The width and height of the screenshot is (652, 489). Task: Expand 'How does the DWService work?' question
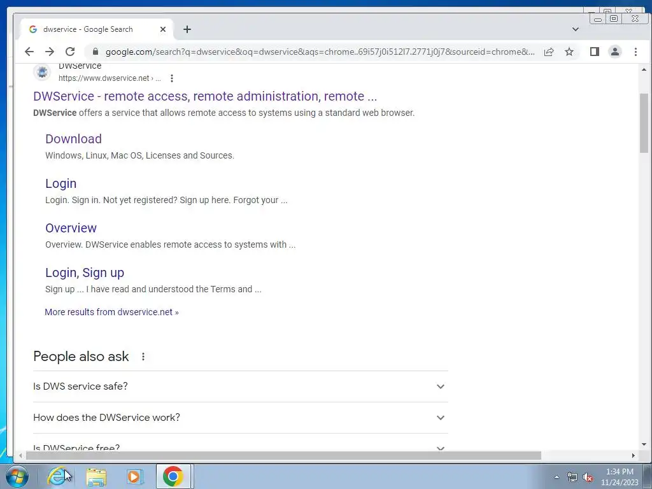(x=240, y=418)
